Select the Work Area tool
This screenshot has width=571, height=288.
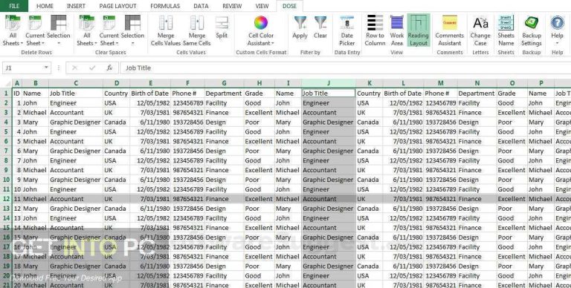click(397, 22)
